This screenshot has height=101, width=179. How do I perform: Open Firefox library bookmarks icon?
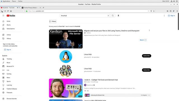[168, 11]
